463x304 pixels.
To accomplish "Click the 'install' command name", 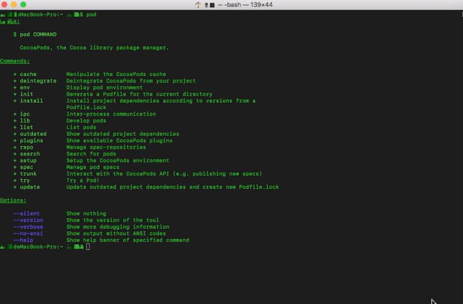I will 31,101.
